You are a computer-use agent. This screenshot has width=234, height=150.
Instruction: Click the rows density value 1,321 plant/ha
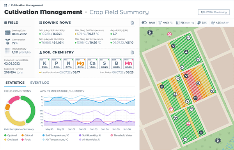click(21, 52)
